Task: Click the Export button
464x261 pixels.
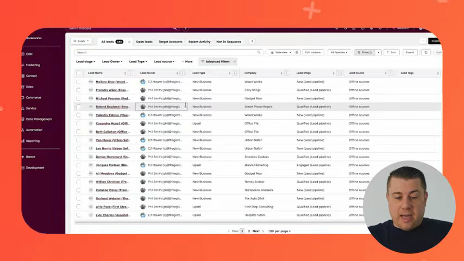Action: click(410, 52)
